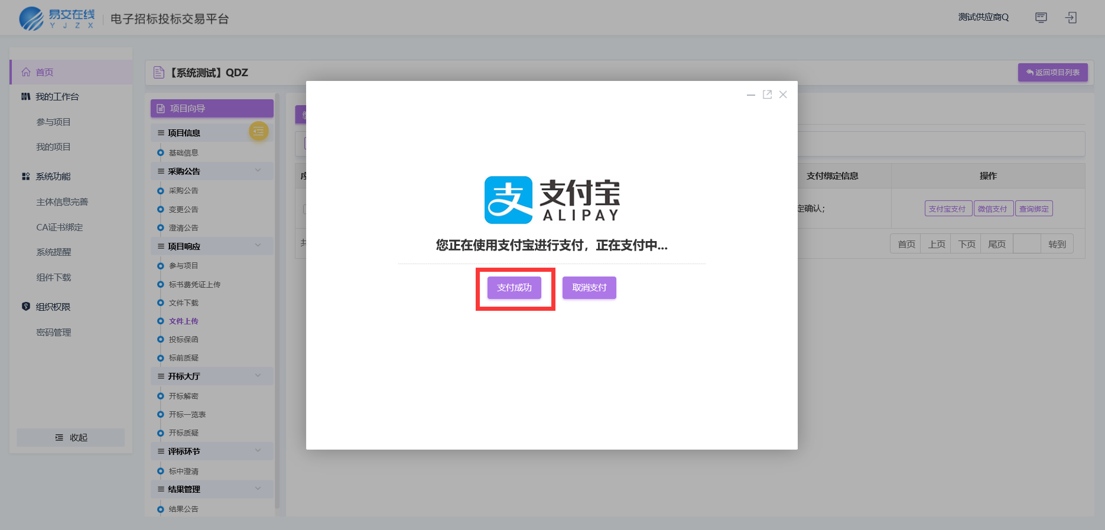Collapse the 采购公告 group chevron
The height and width of the screenshot is (530, 1105).
[258, 170]
